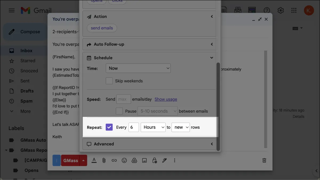This screenshot has height=180, width=320.
Task: Attach files with the paperclip icon
Action: (x=104, y=160)
